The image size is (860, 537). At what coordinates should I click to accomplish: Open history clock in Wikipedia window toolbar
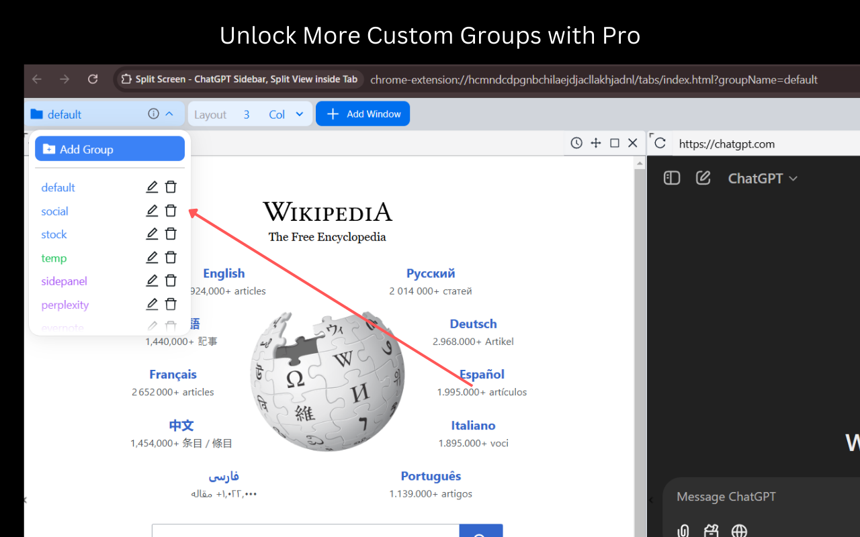coord(576,143)
